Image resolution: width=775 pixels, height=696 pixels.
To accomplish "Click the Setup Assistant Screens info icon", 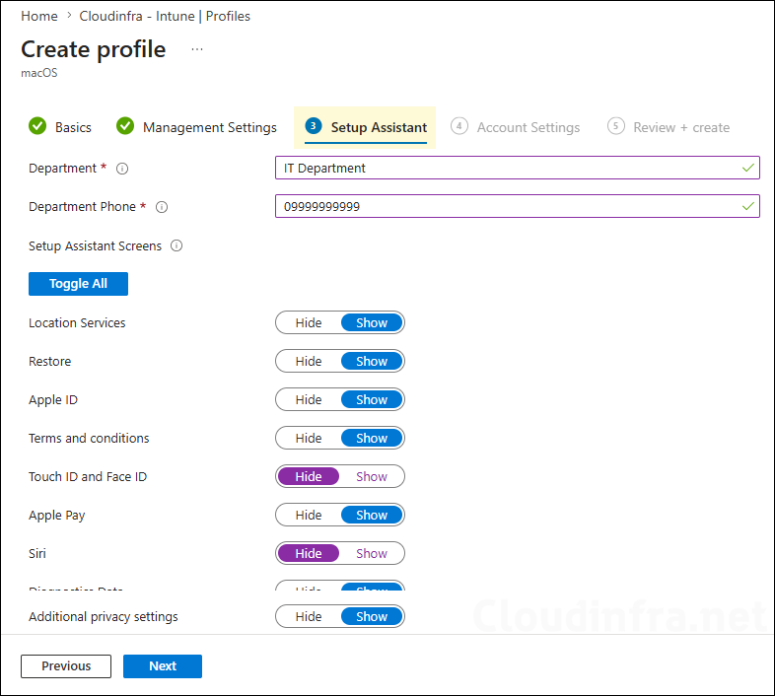I will (176, 245).
